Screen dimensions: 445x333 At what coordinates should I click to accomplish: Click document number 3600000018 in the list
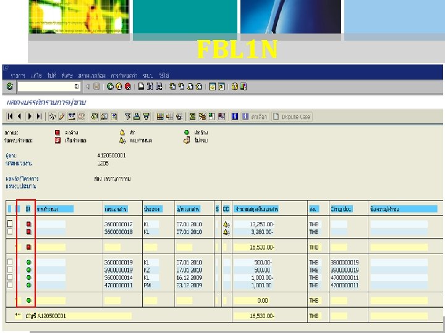click(117, 232)
